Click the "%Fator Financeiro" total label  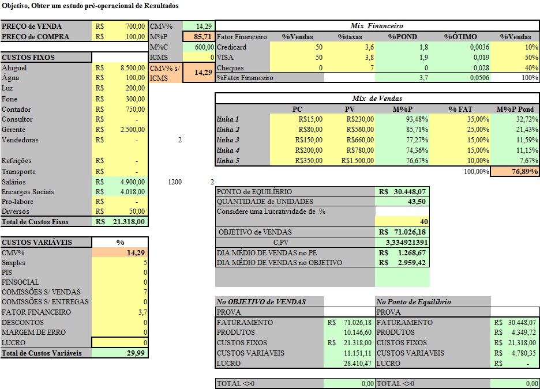(245, 78)
